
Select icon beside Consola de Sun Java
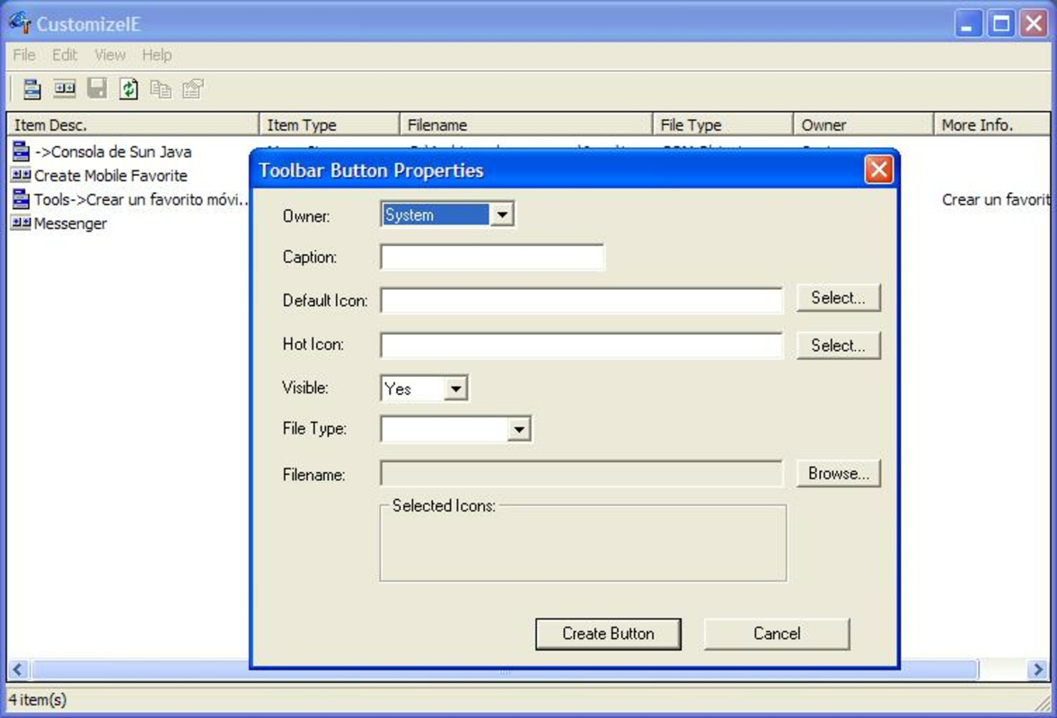click(x=21, y=152)
